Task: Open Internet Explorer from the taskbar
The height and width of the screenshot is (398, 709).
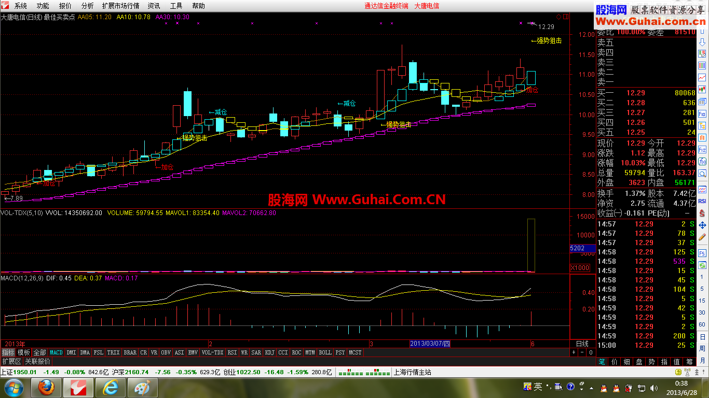Action: coord(110,388)
